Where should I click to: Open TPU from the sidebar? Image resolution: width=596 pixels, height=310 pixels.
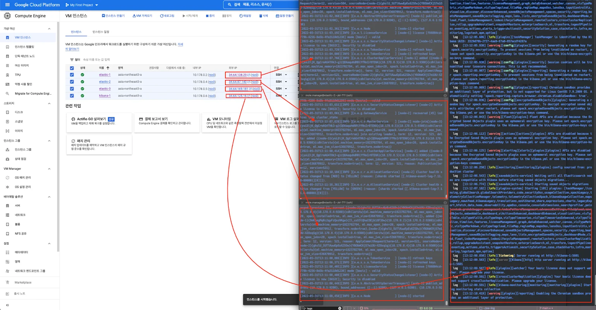18,75
